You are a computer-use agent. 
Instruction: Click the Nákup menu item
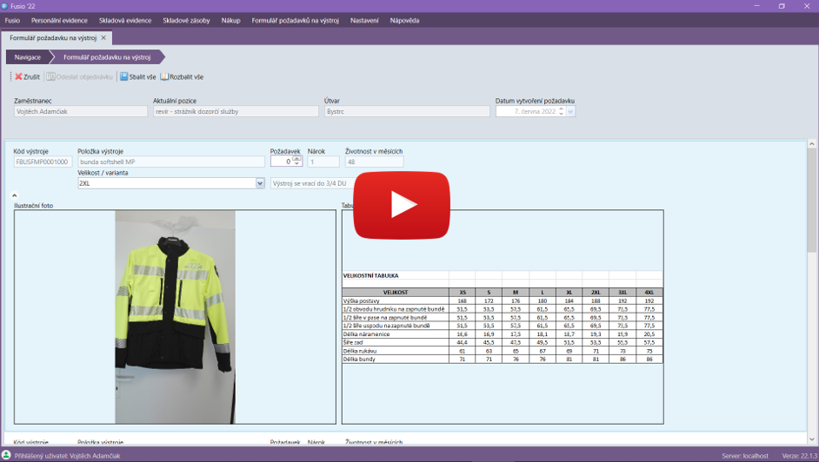pyautogui.click(x=230, y=20)
